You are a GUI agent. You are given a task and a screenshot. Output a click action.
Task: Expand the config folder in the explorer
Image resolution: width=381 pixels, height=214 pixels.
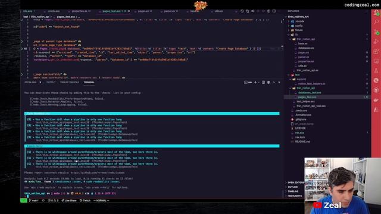click(x=299, y=26)
